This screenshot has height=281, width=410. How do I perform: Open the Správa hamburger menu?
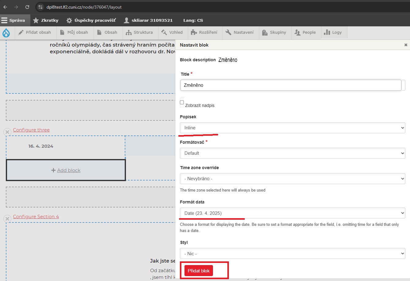pos(13,20)
